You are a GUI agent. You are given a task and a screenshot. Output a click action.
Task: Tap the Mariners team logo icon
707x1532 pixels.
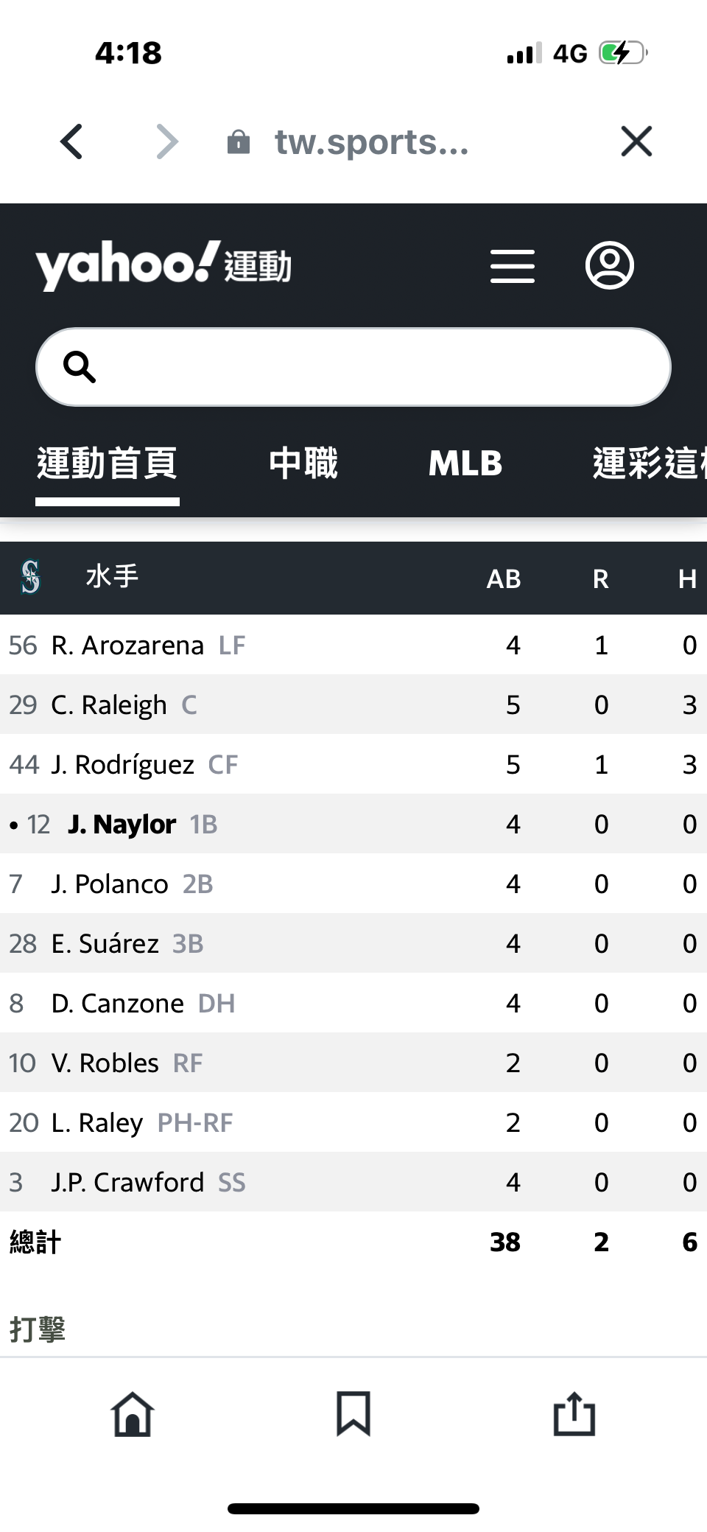pyautogui.click(x=31, y=577)
